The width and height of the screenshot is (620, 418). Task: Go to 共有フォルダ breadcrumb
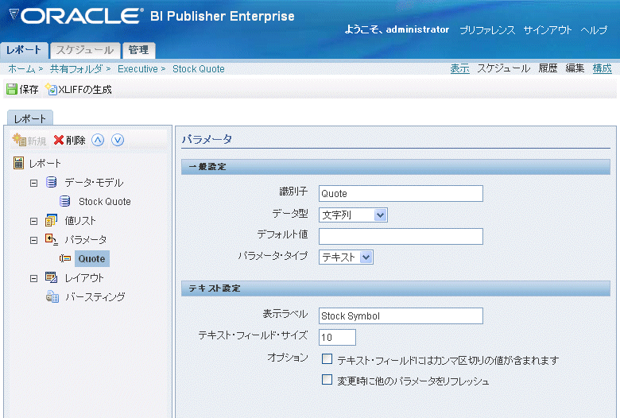click(x=76, y=69)
